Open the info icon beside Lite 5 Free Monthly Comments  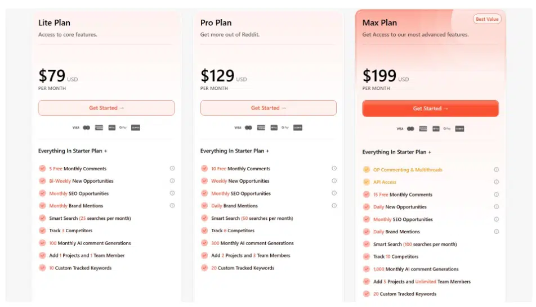point(172,168)
